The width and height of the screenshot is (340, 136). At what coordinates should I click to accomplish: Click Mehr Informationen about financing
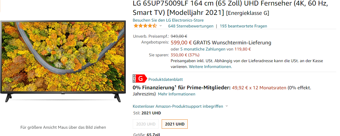[x=177, y=94]
